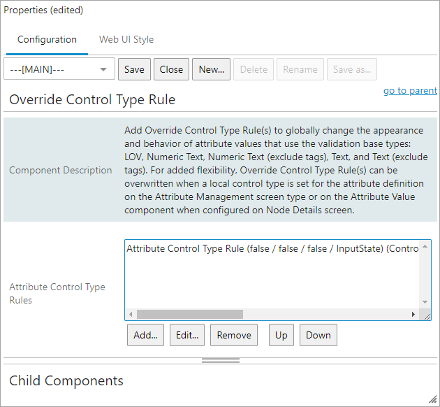Click the disabled Rename button
The width and height of the screenshot is (440, 407).
click(300, 69)
